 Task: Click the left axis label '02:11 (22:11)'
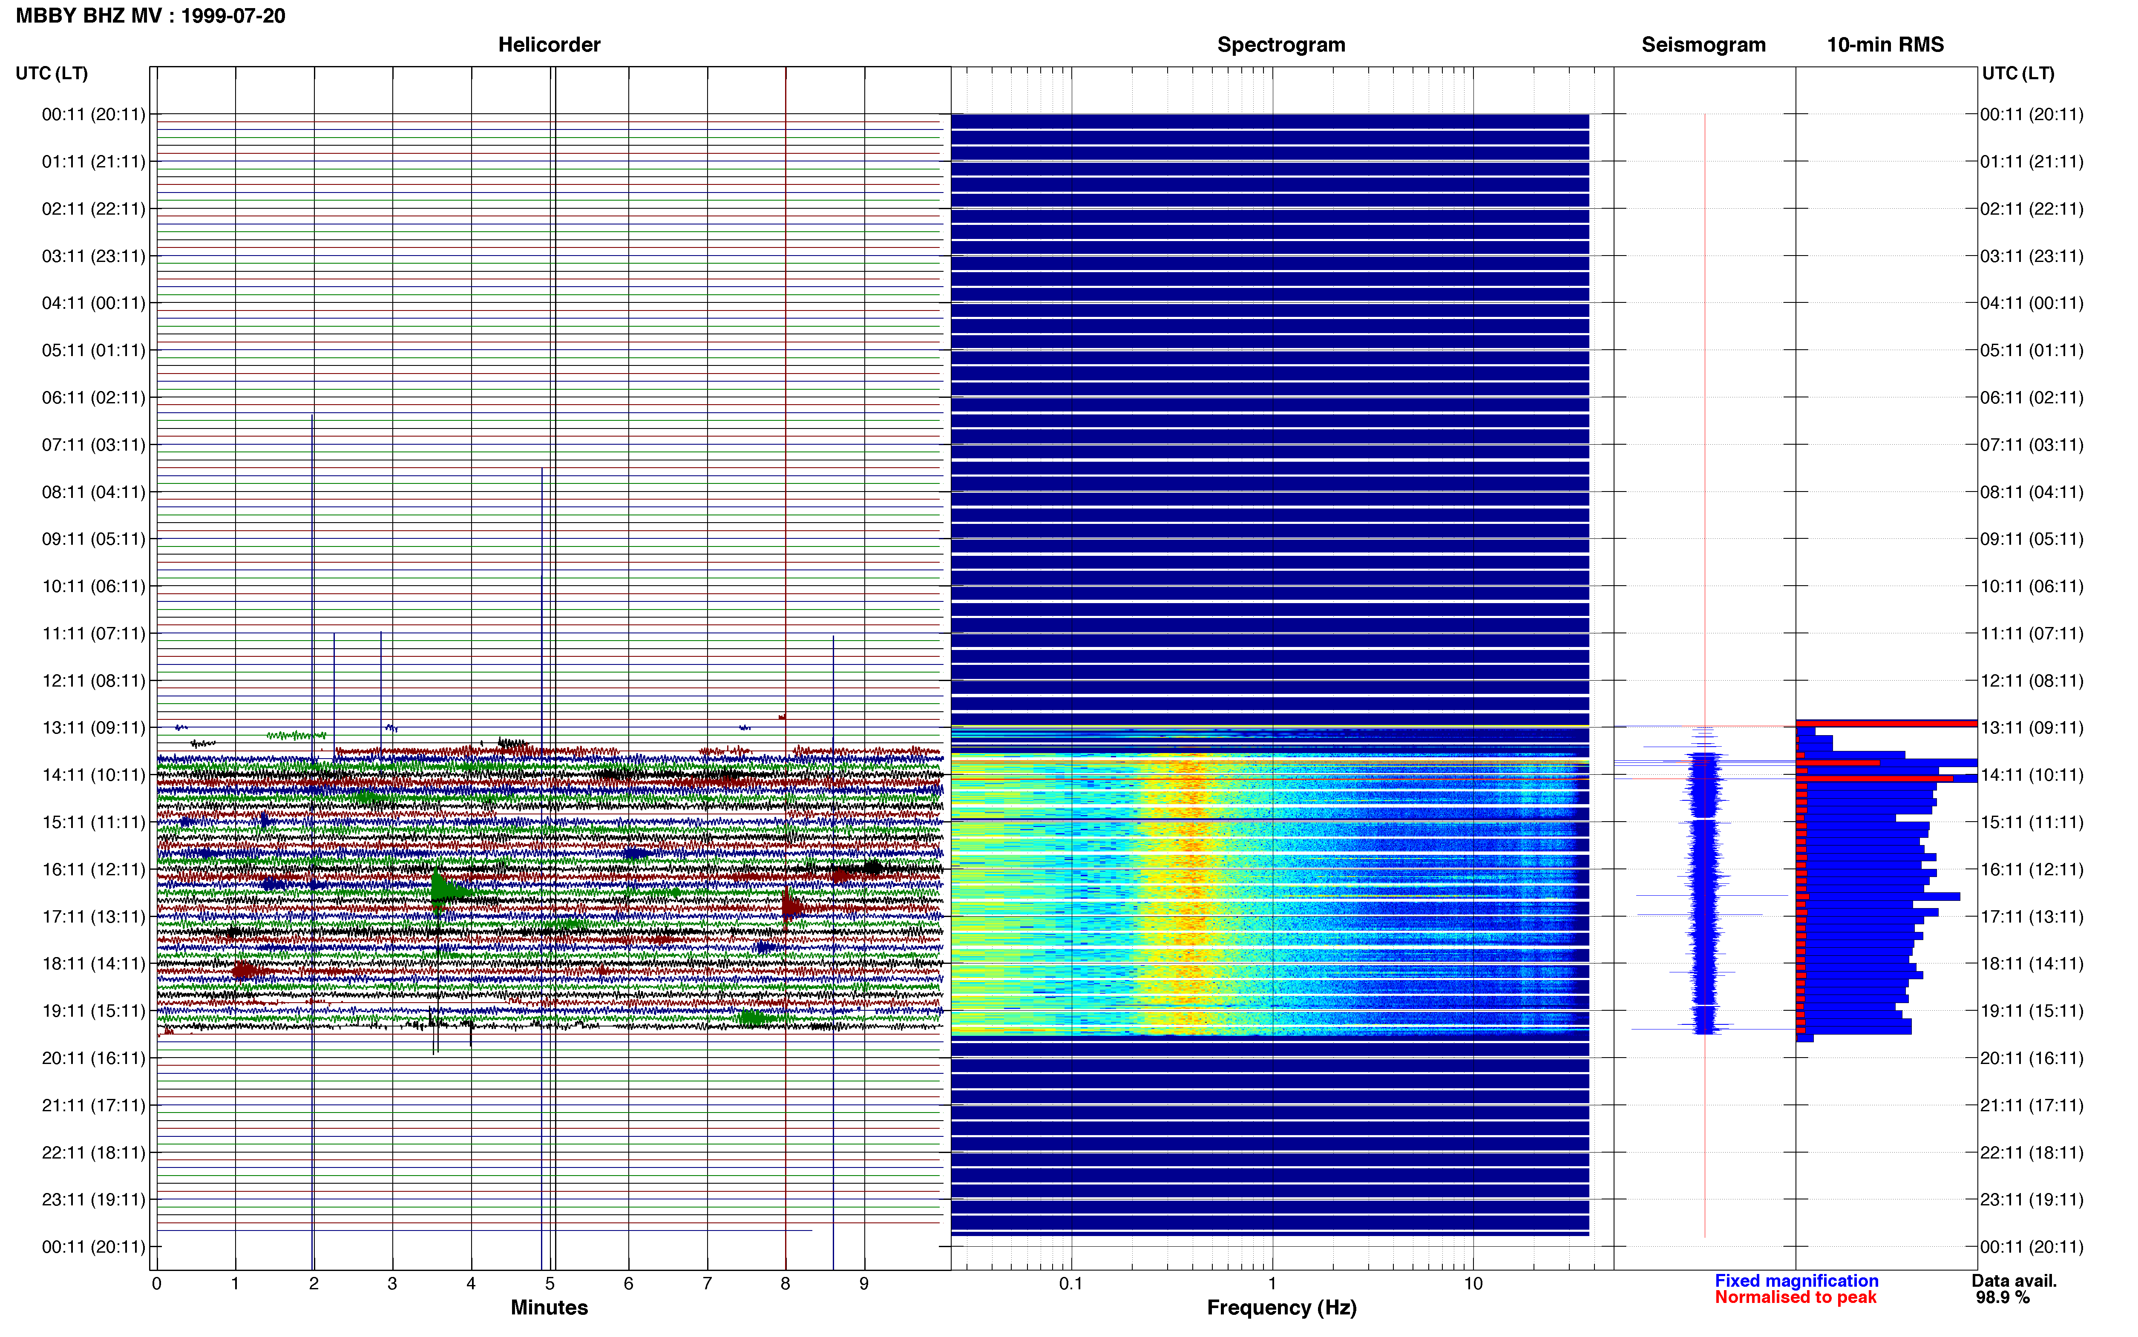(94, 209)
